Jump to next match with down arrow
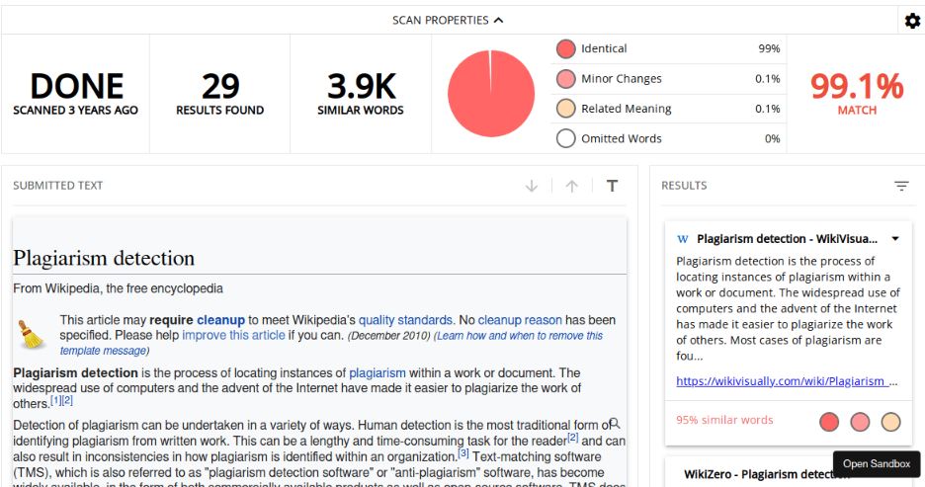Viewport: 925px width, 487px height. pos(532,187)
